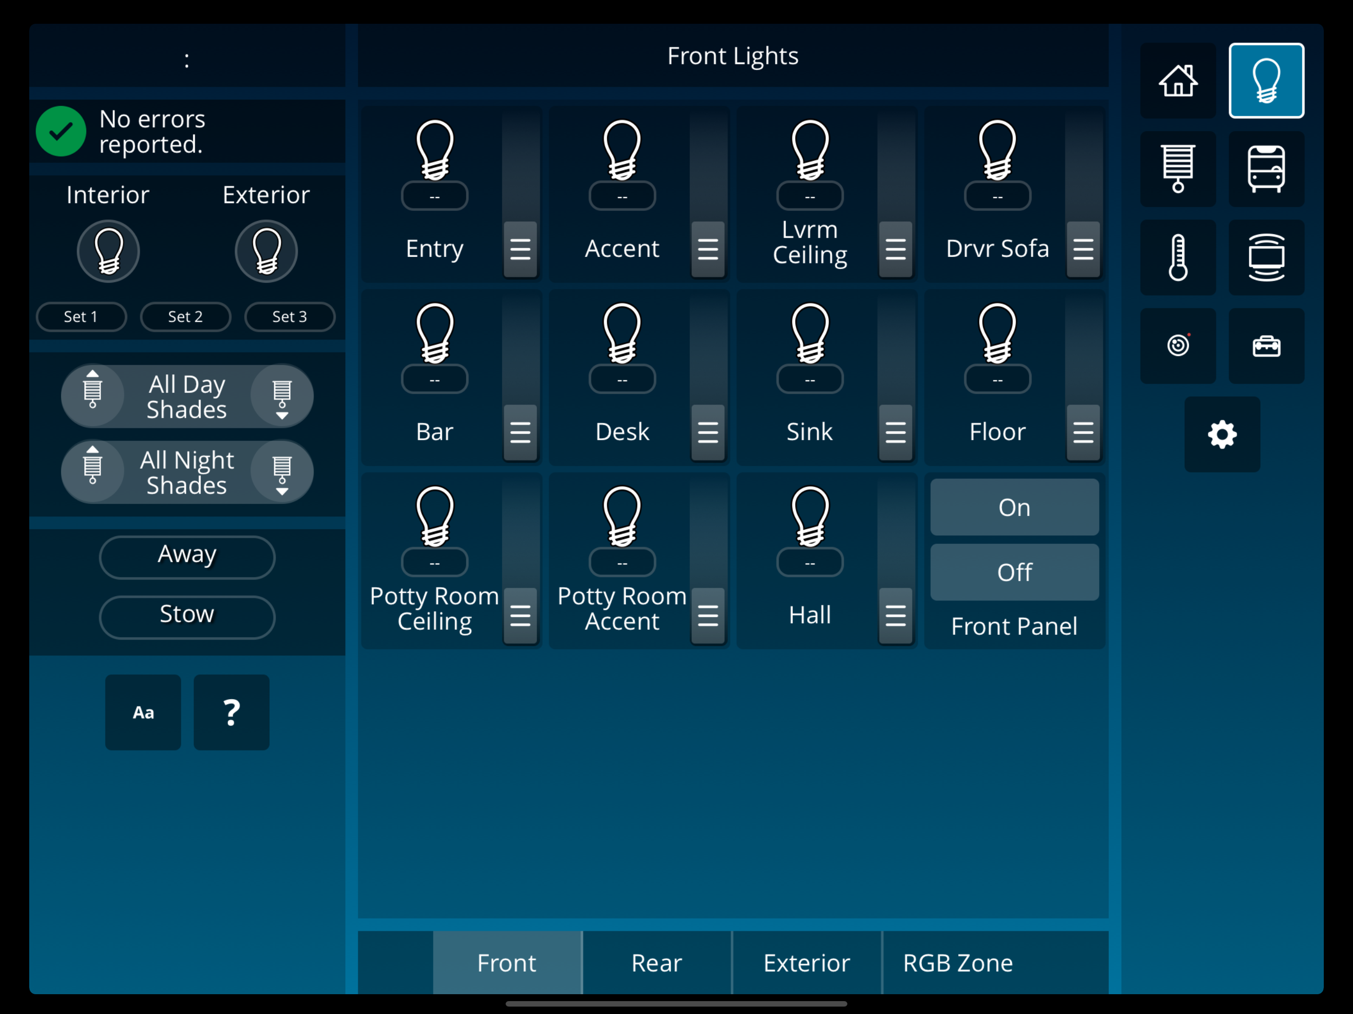
Task: Click the Sink dimmer slider handle
Action: (895, 432)
